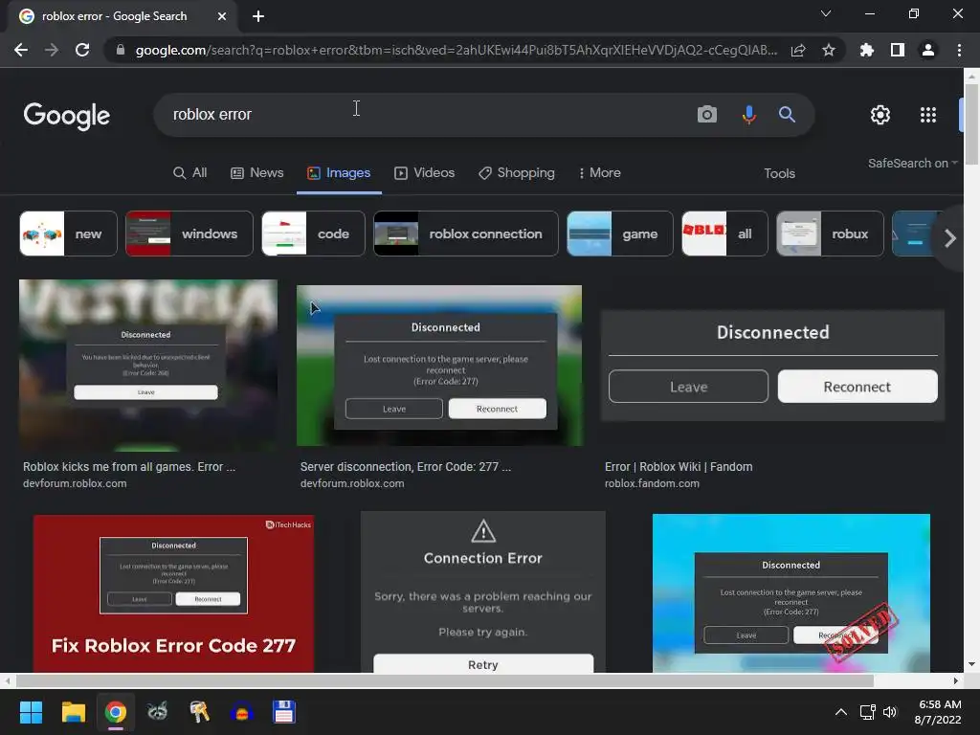Submit search with the magnifying glass icon

(x=787, y=115)
